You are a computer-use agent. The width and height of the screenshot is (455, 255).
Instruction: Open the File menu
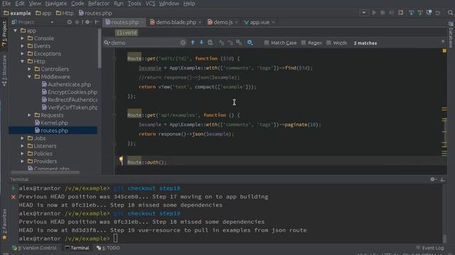[x=6, y=4]
